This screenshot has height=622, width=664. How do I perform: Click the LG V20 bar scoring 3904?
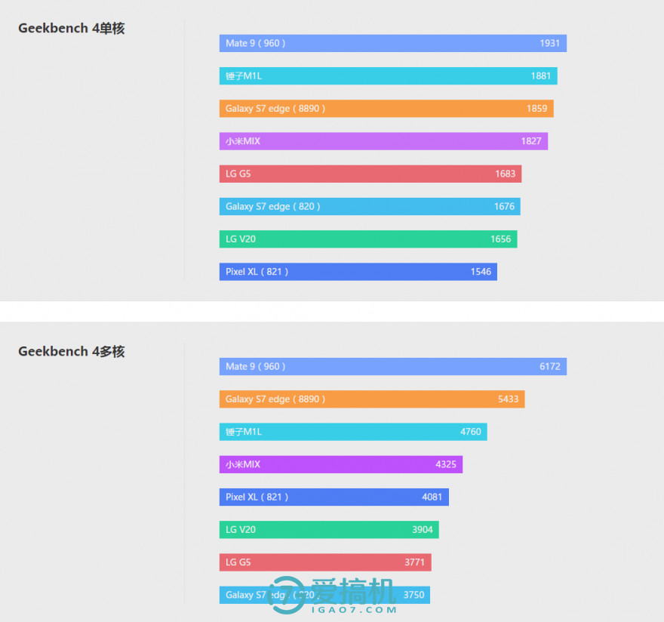[x=328, y=530]
